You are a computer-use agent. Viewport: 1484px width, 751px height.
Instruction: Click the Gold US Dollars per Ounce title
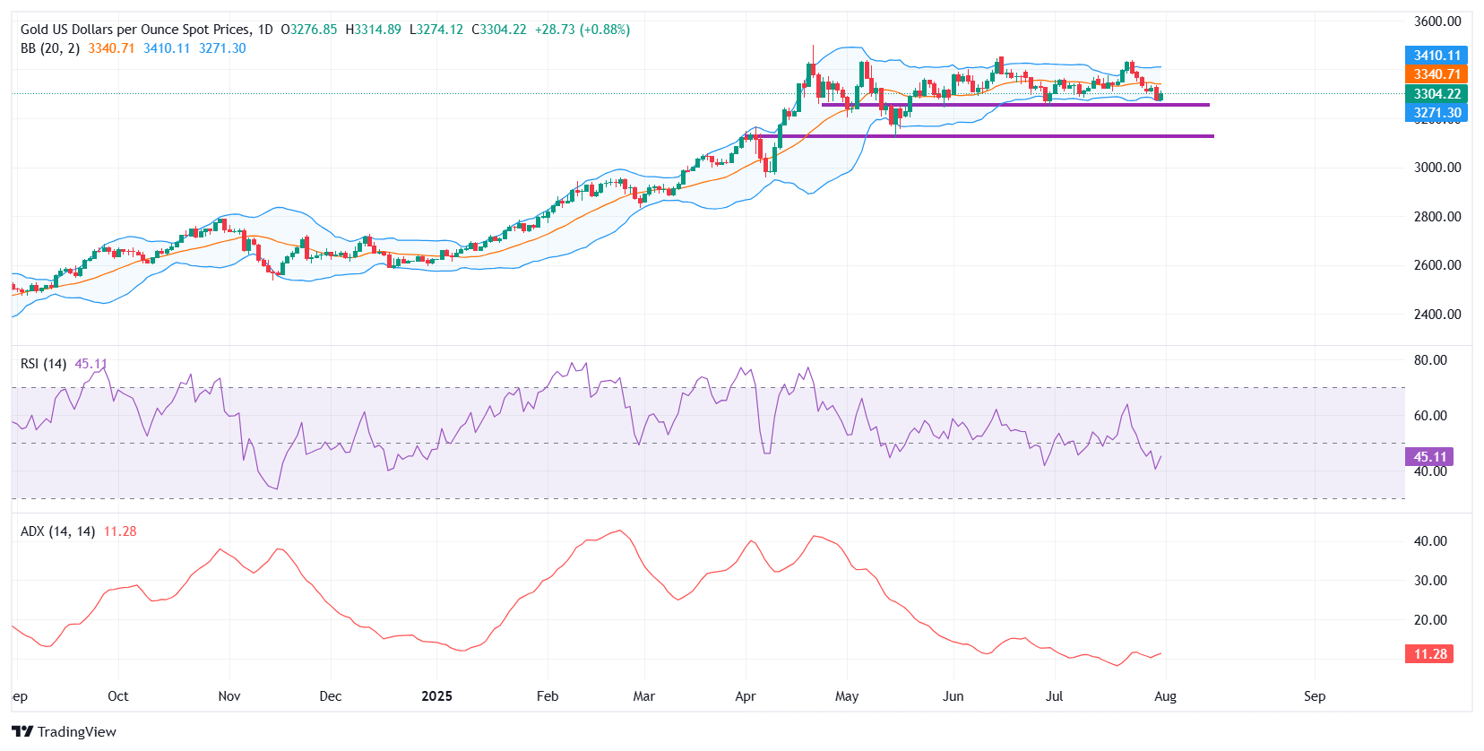tap(134, 30)
